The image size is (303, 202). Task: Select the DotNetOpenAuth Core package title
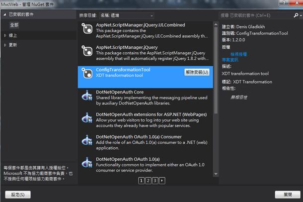(120, 92)
